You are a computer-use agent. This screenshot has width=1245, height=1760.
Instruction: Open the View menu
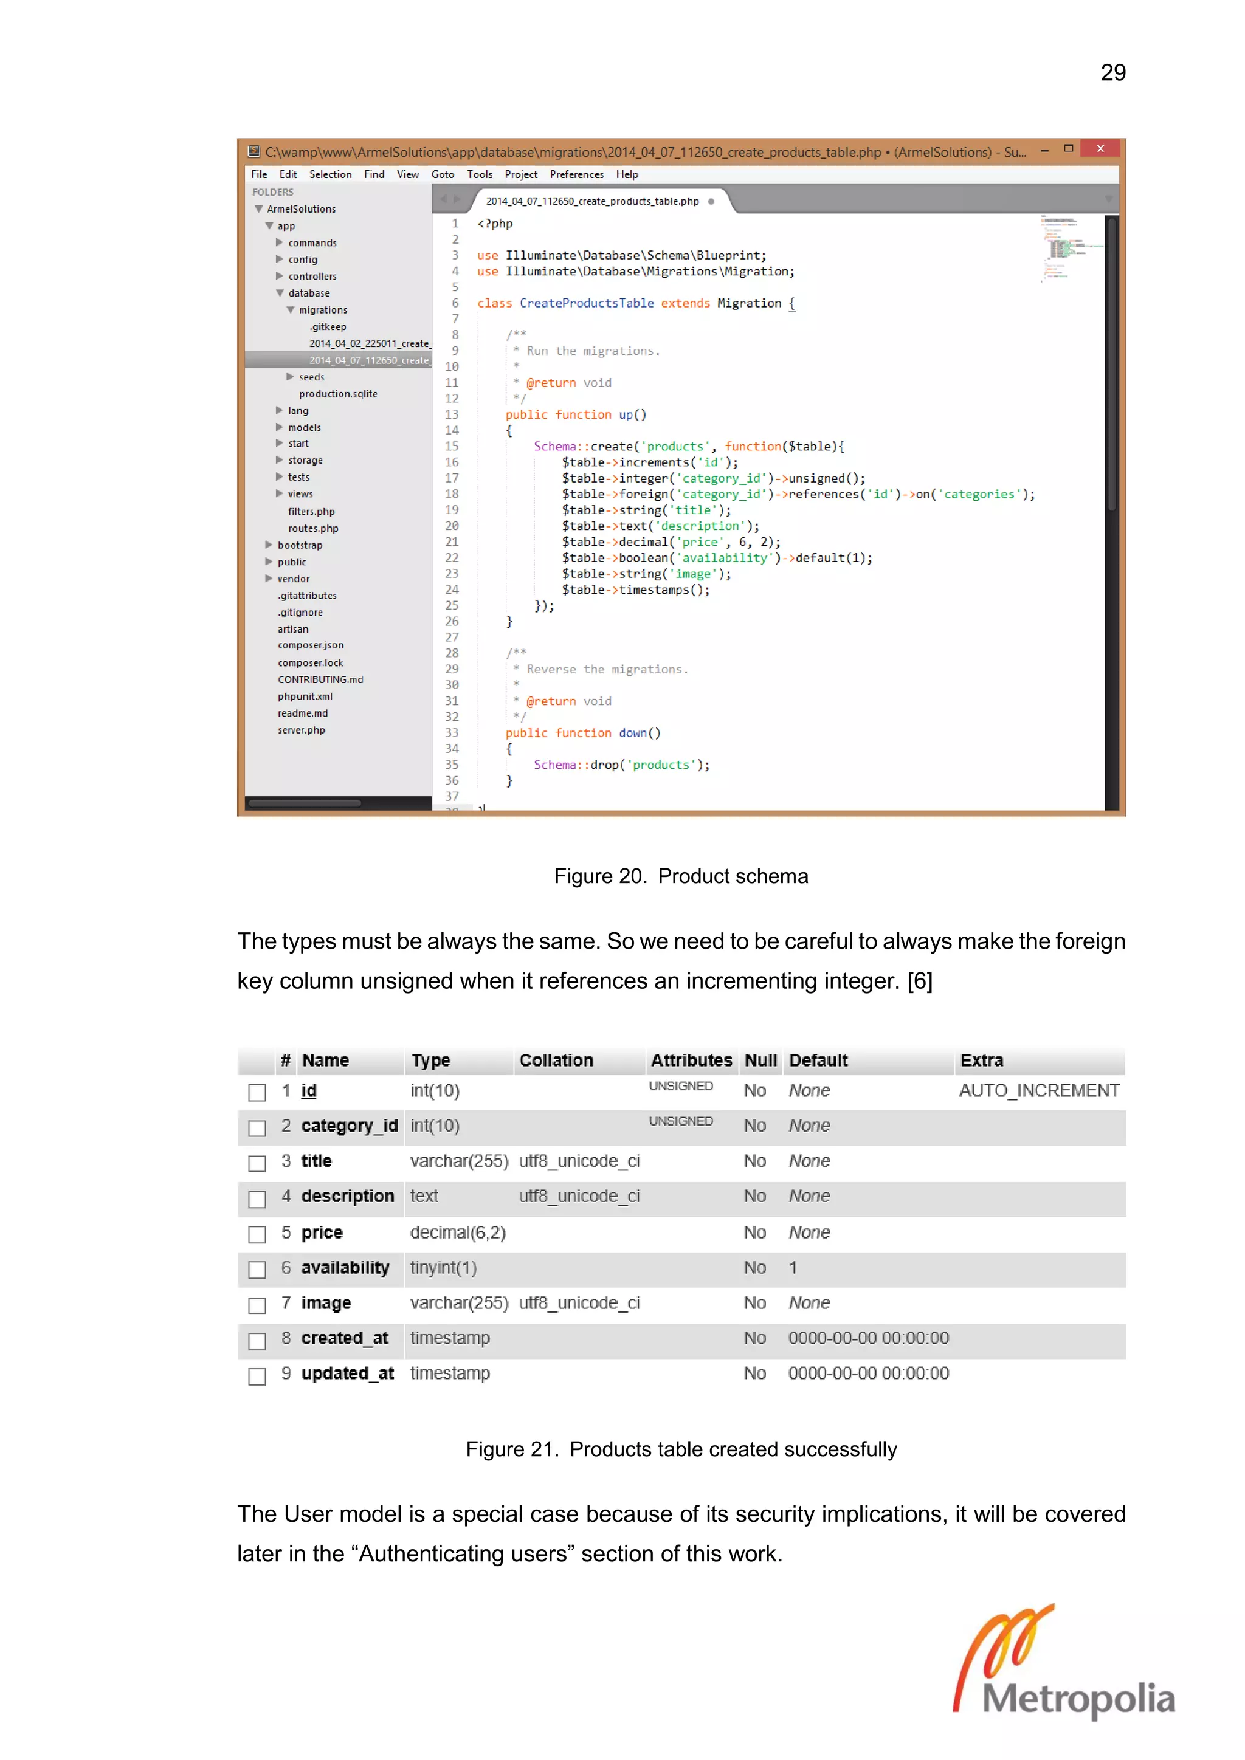pyautogui.click(x=408, y=174)
